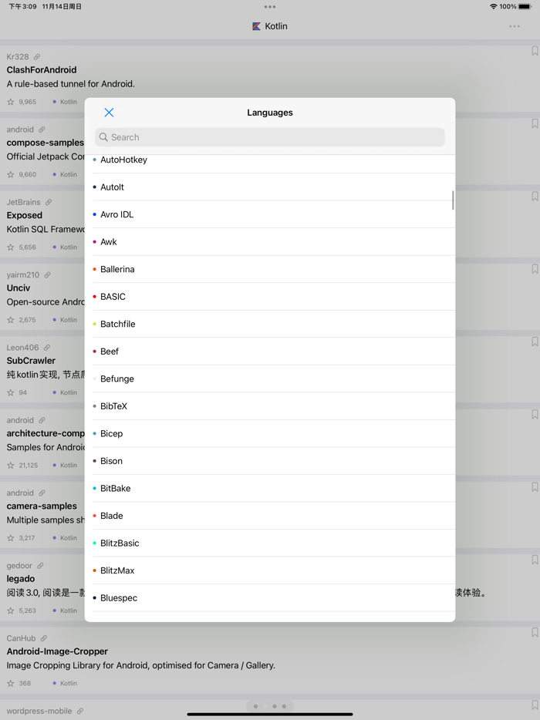This screenshot has width=540, height=720.
Task: Bookmark the ClashForAndroid repository
Action: click(535, 51)
